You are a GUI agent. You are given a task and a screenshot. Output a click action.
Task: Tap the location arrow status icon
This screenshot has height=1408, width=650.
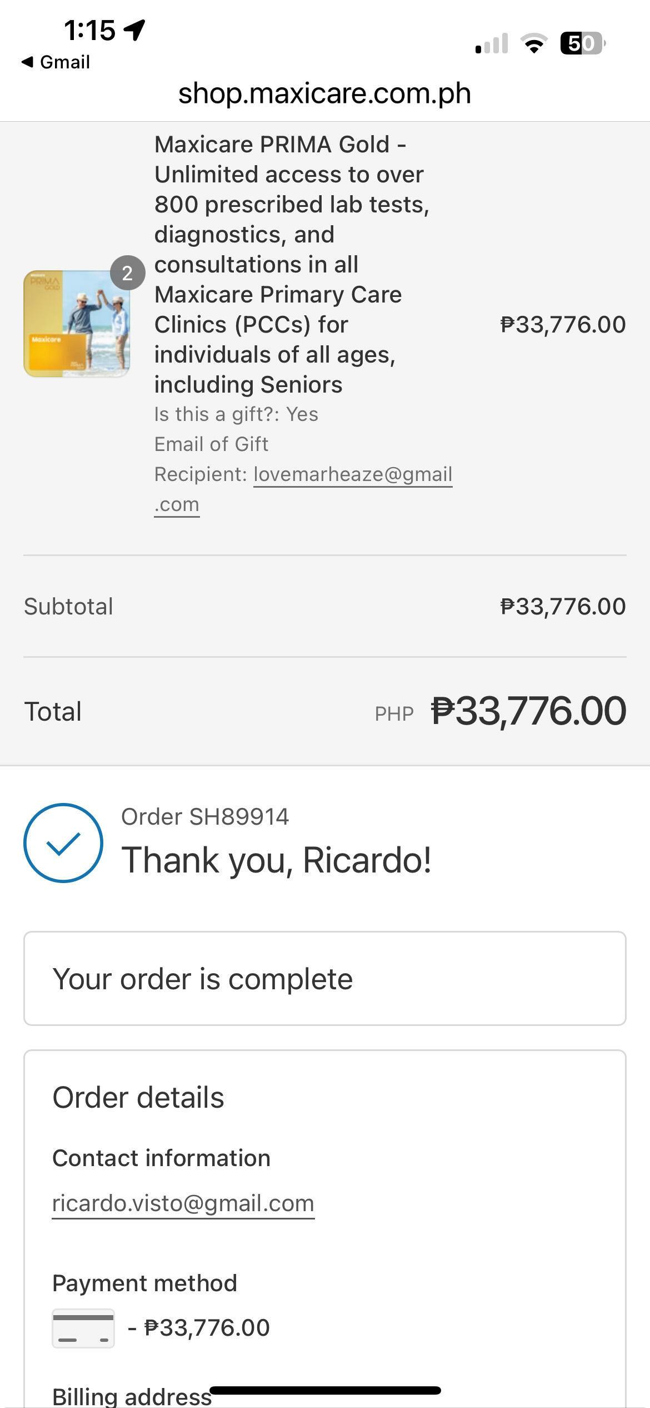point(135,30)
